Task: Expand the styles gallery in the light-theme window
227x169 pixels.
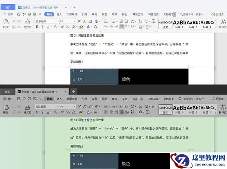Action: 215,27
